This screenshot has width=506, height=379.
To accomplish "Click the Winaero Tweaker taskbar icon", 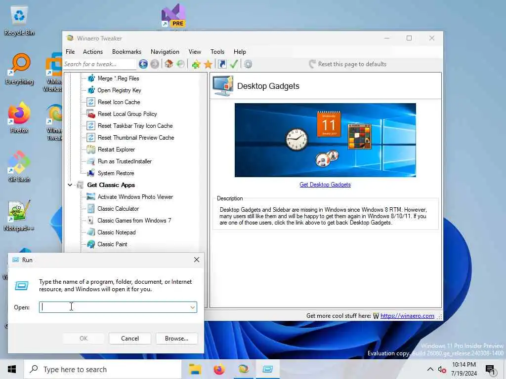I will (243, 369).
